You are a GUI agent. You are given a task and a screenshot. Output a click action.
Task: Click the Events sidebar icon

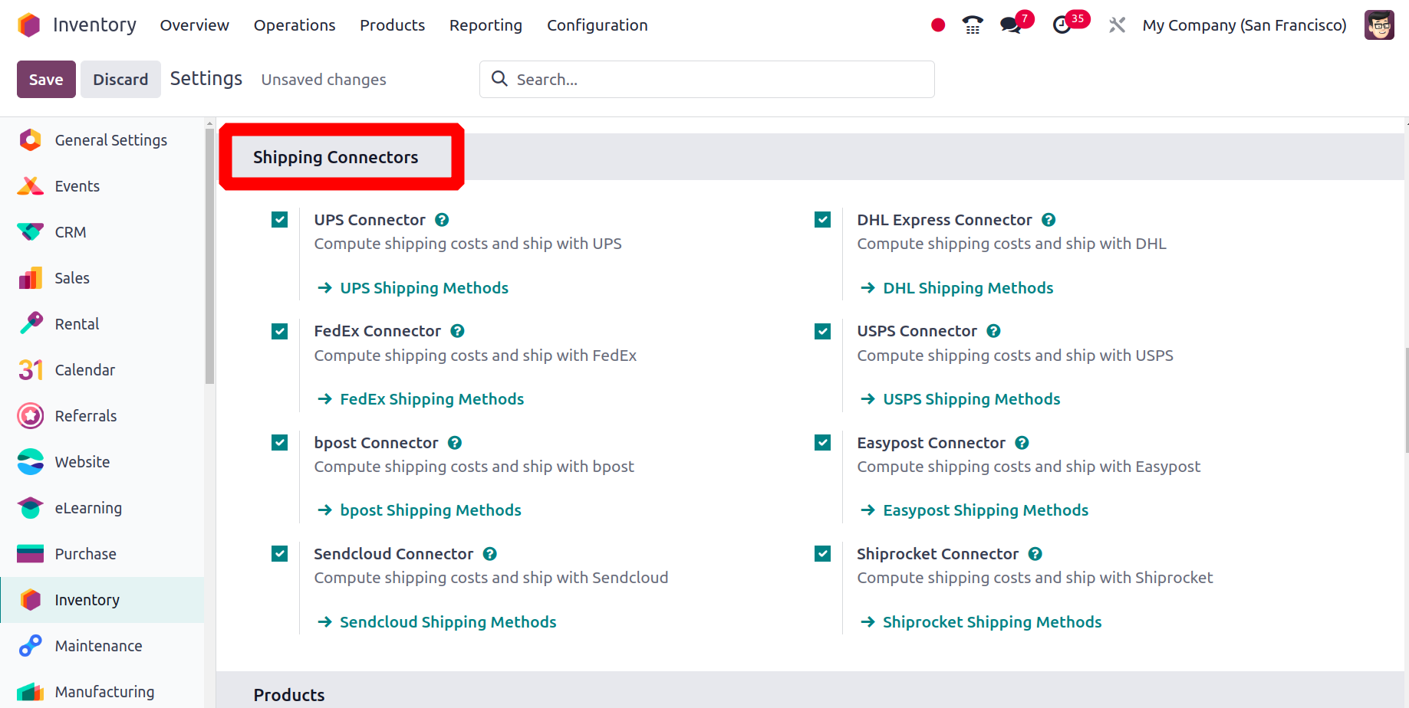tap(31, 186)
